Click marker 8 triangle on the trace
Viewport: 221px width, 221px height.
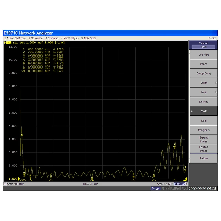174,145
